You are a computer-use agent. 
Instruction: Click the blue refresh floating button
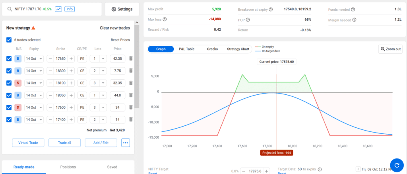[396, 165]
